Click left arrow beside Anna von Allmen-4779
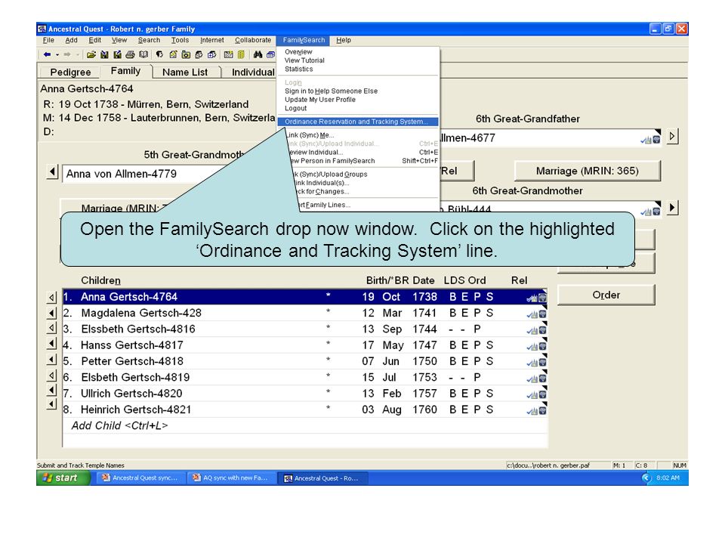The height and width of the screenshot is (544, 725). tap(52, 172)
